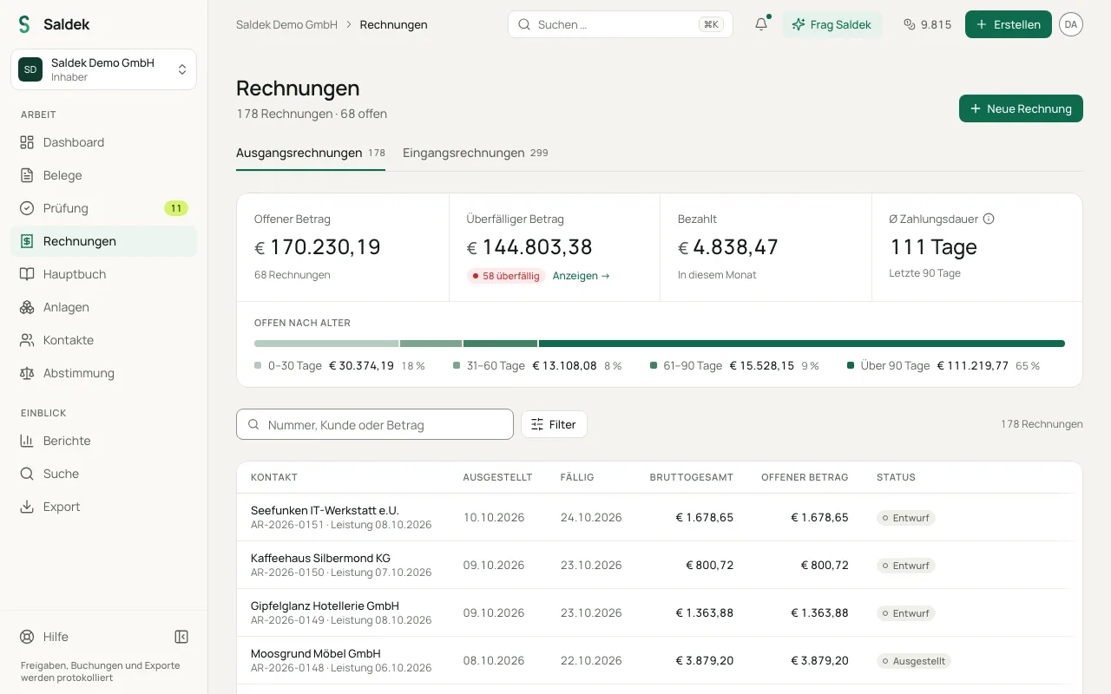Click the Saldek Demo GmbH breadcrumb
1111x694 pixels.
tap(286, 24)
